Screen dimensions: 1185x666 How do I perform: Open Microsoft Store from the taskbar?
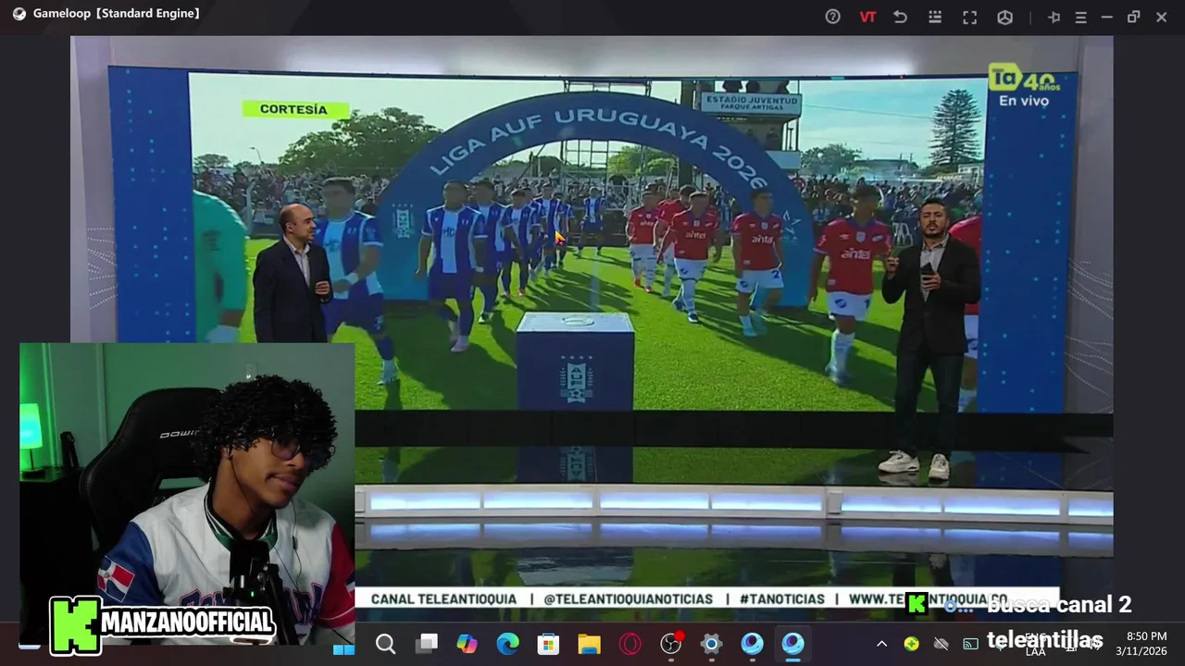point(548,645)
